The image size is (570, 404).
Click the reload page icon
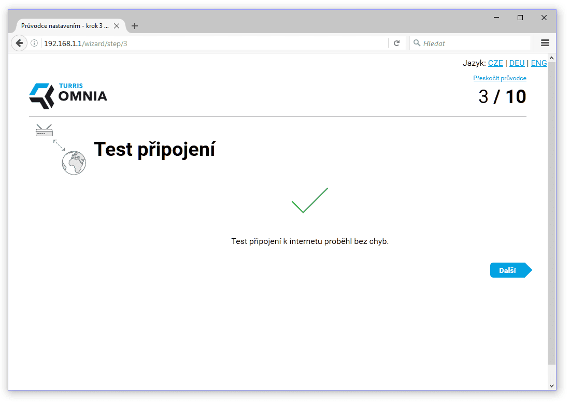[x=396, y=43]
